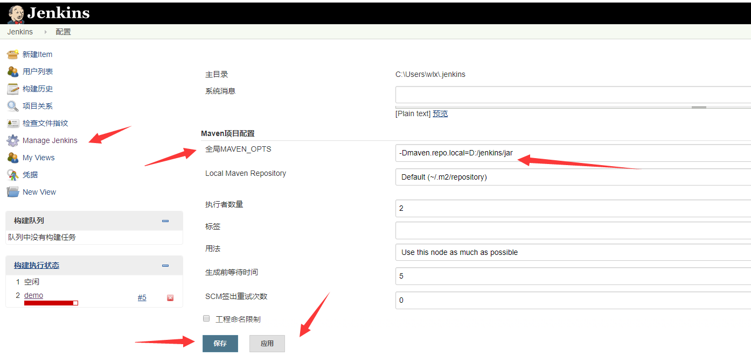Image resolution: width=751 pixels, height=356 pixels.
Task: Click the Jenkins butler logo icon
Action: pyautogui.click(x=16, y=14)
